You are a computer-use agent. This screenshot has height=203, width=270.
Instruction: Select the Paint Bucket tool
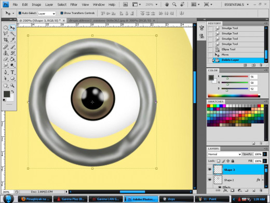(12, 59)
